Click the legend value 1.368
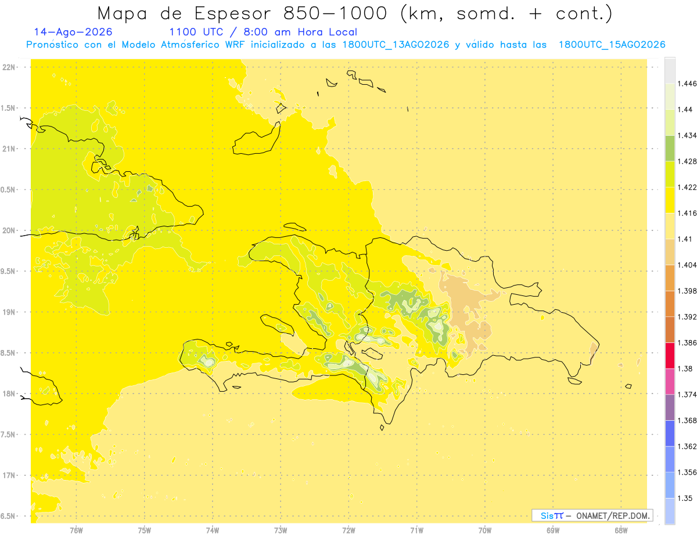Viewport: 697px width, 538px height. click(x=688, y=420)
